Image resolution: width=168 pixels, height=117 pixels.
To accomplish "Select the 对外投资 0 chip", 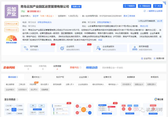I will 127,84.
